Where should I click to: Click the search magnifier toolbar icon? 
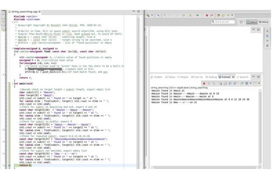click(148, 15)
